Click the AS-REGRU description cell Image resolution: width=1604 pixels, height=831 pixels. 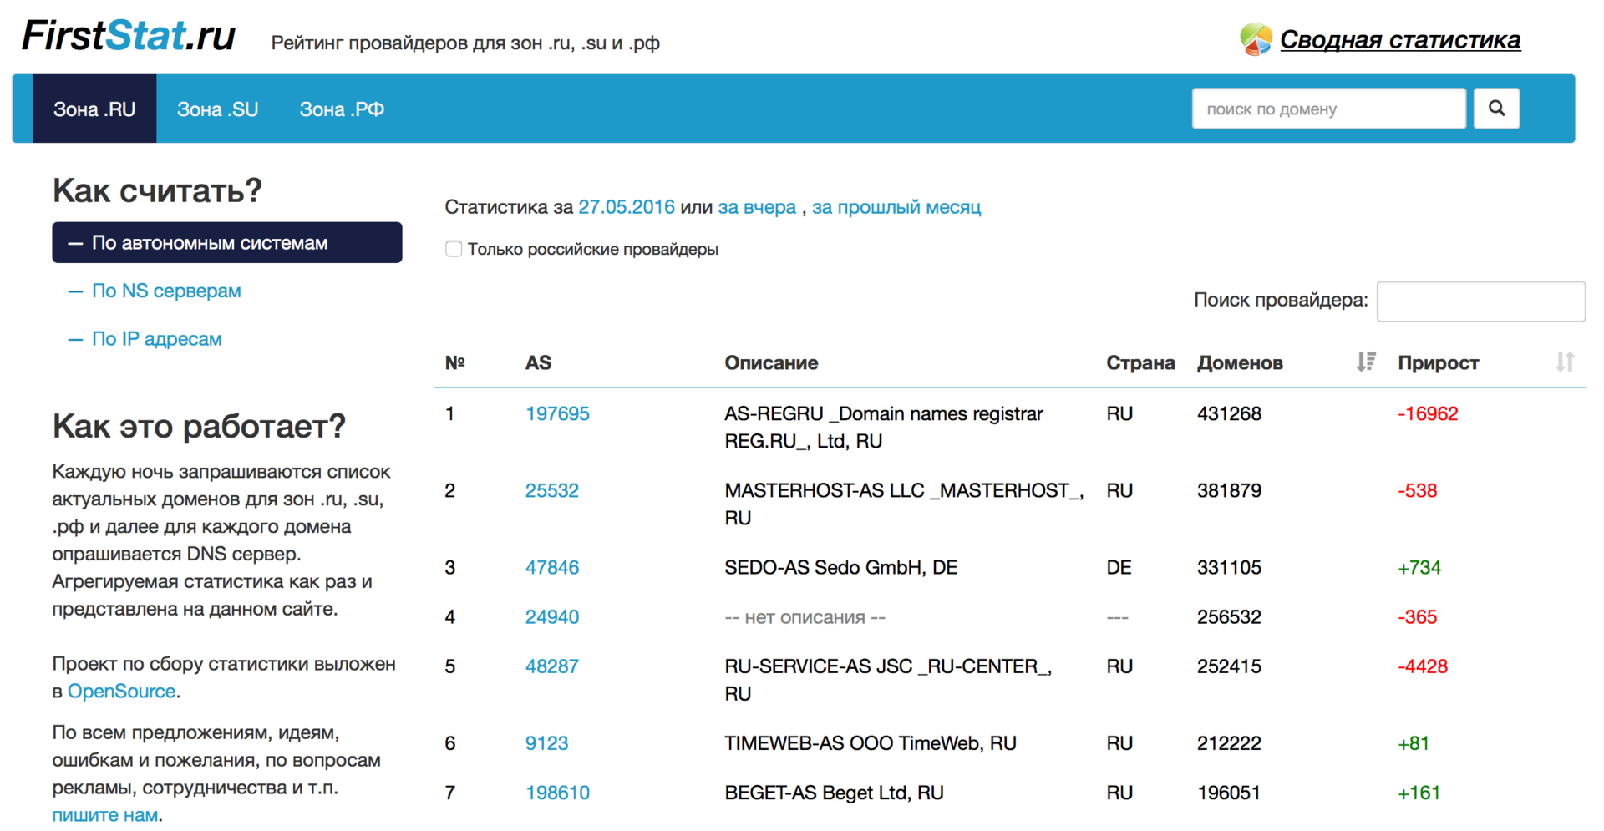pyautogui.click(x=884, y=427)
